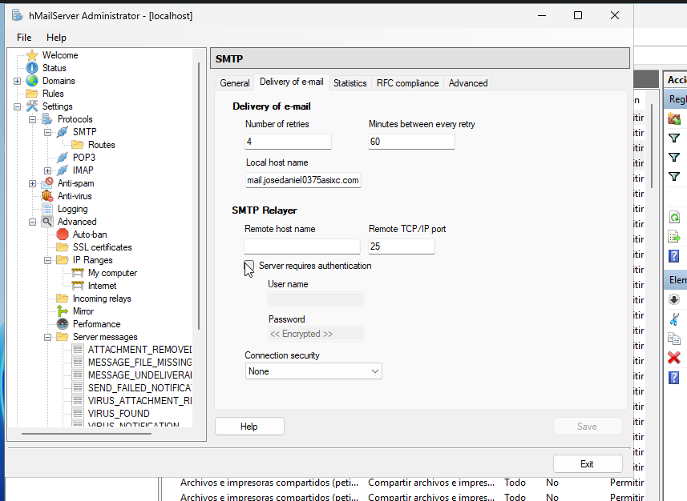Image resolution: width=687 pixels, height=501 pixels.
Task: Click the refresh icon in firewall window
Action: point(674,218)
